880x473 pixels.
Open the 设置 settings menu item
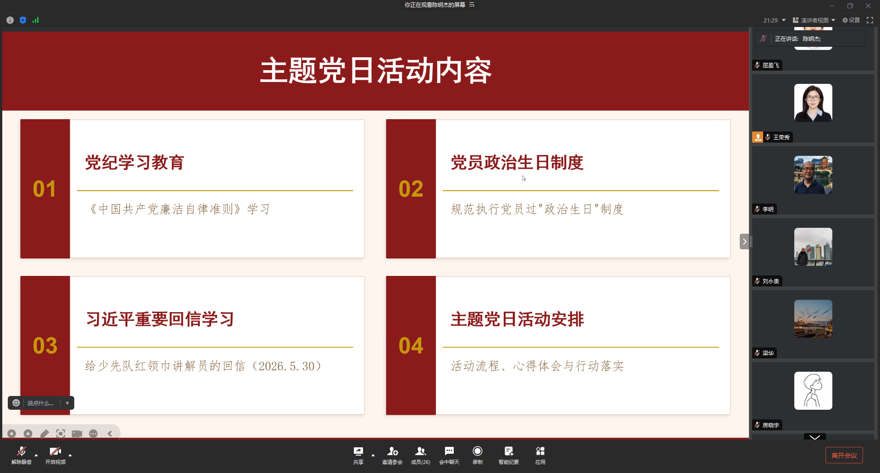(x=851, y=20)
